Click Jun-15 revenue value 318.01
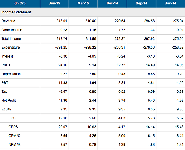Image resolution: width=185 pixels, height=150 pixels. click(62, 21)
